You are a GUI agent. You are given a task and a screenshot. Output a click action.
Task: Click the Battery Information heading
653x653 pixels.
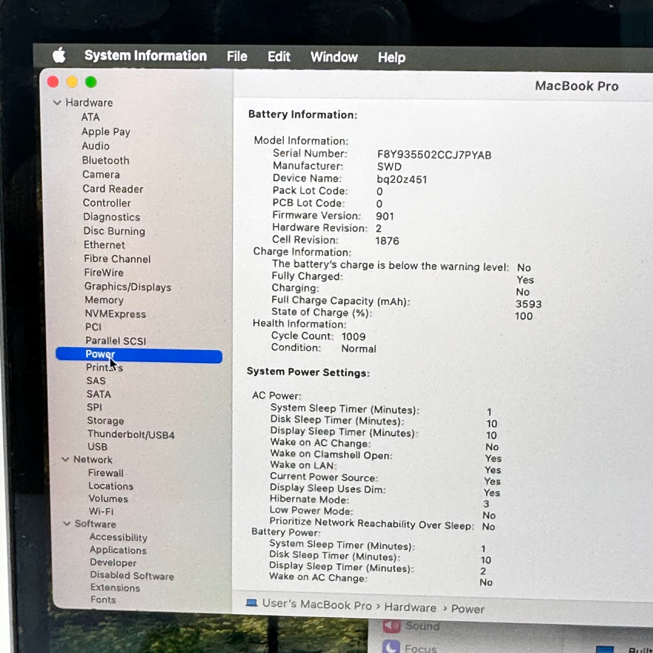(x=302, y=114)
